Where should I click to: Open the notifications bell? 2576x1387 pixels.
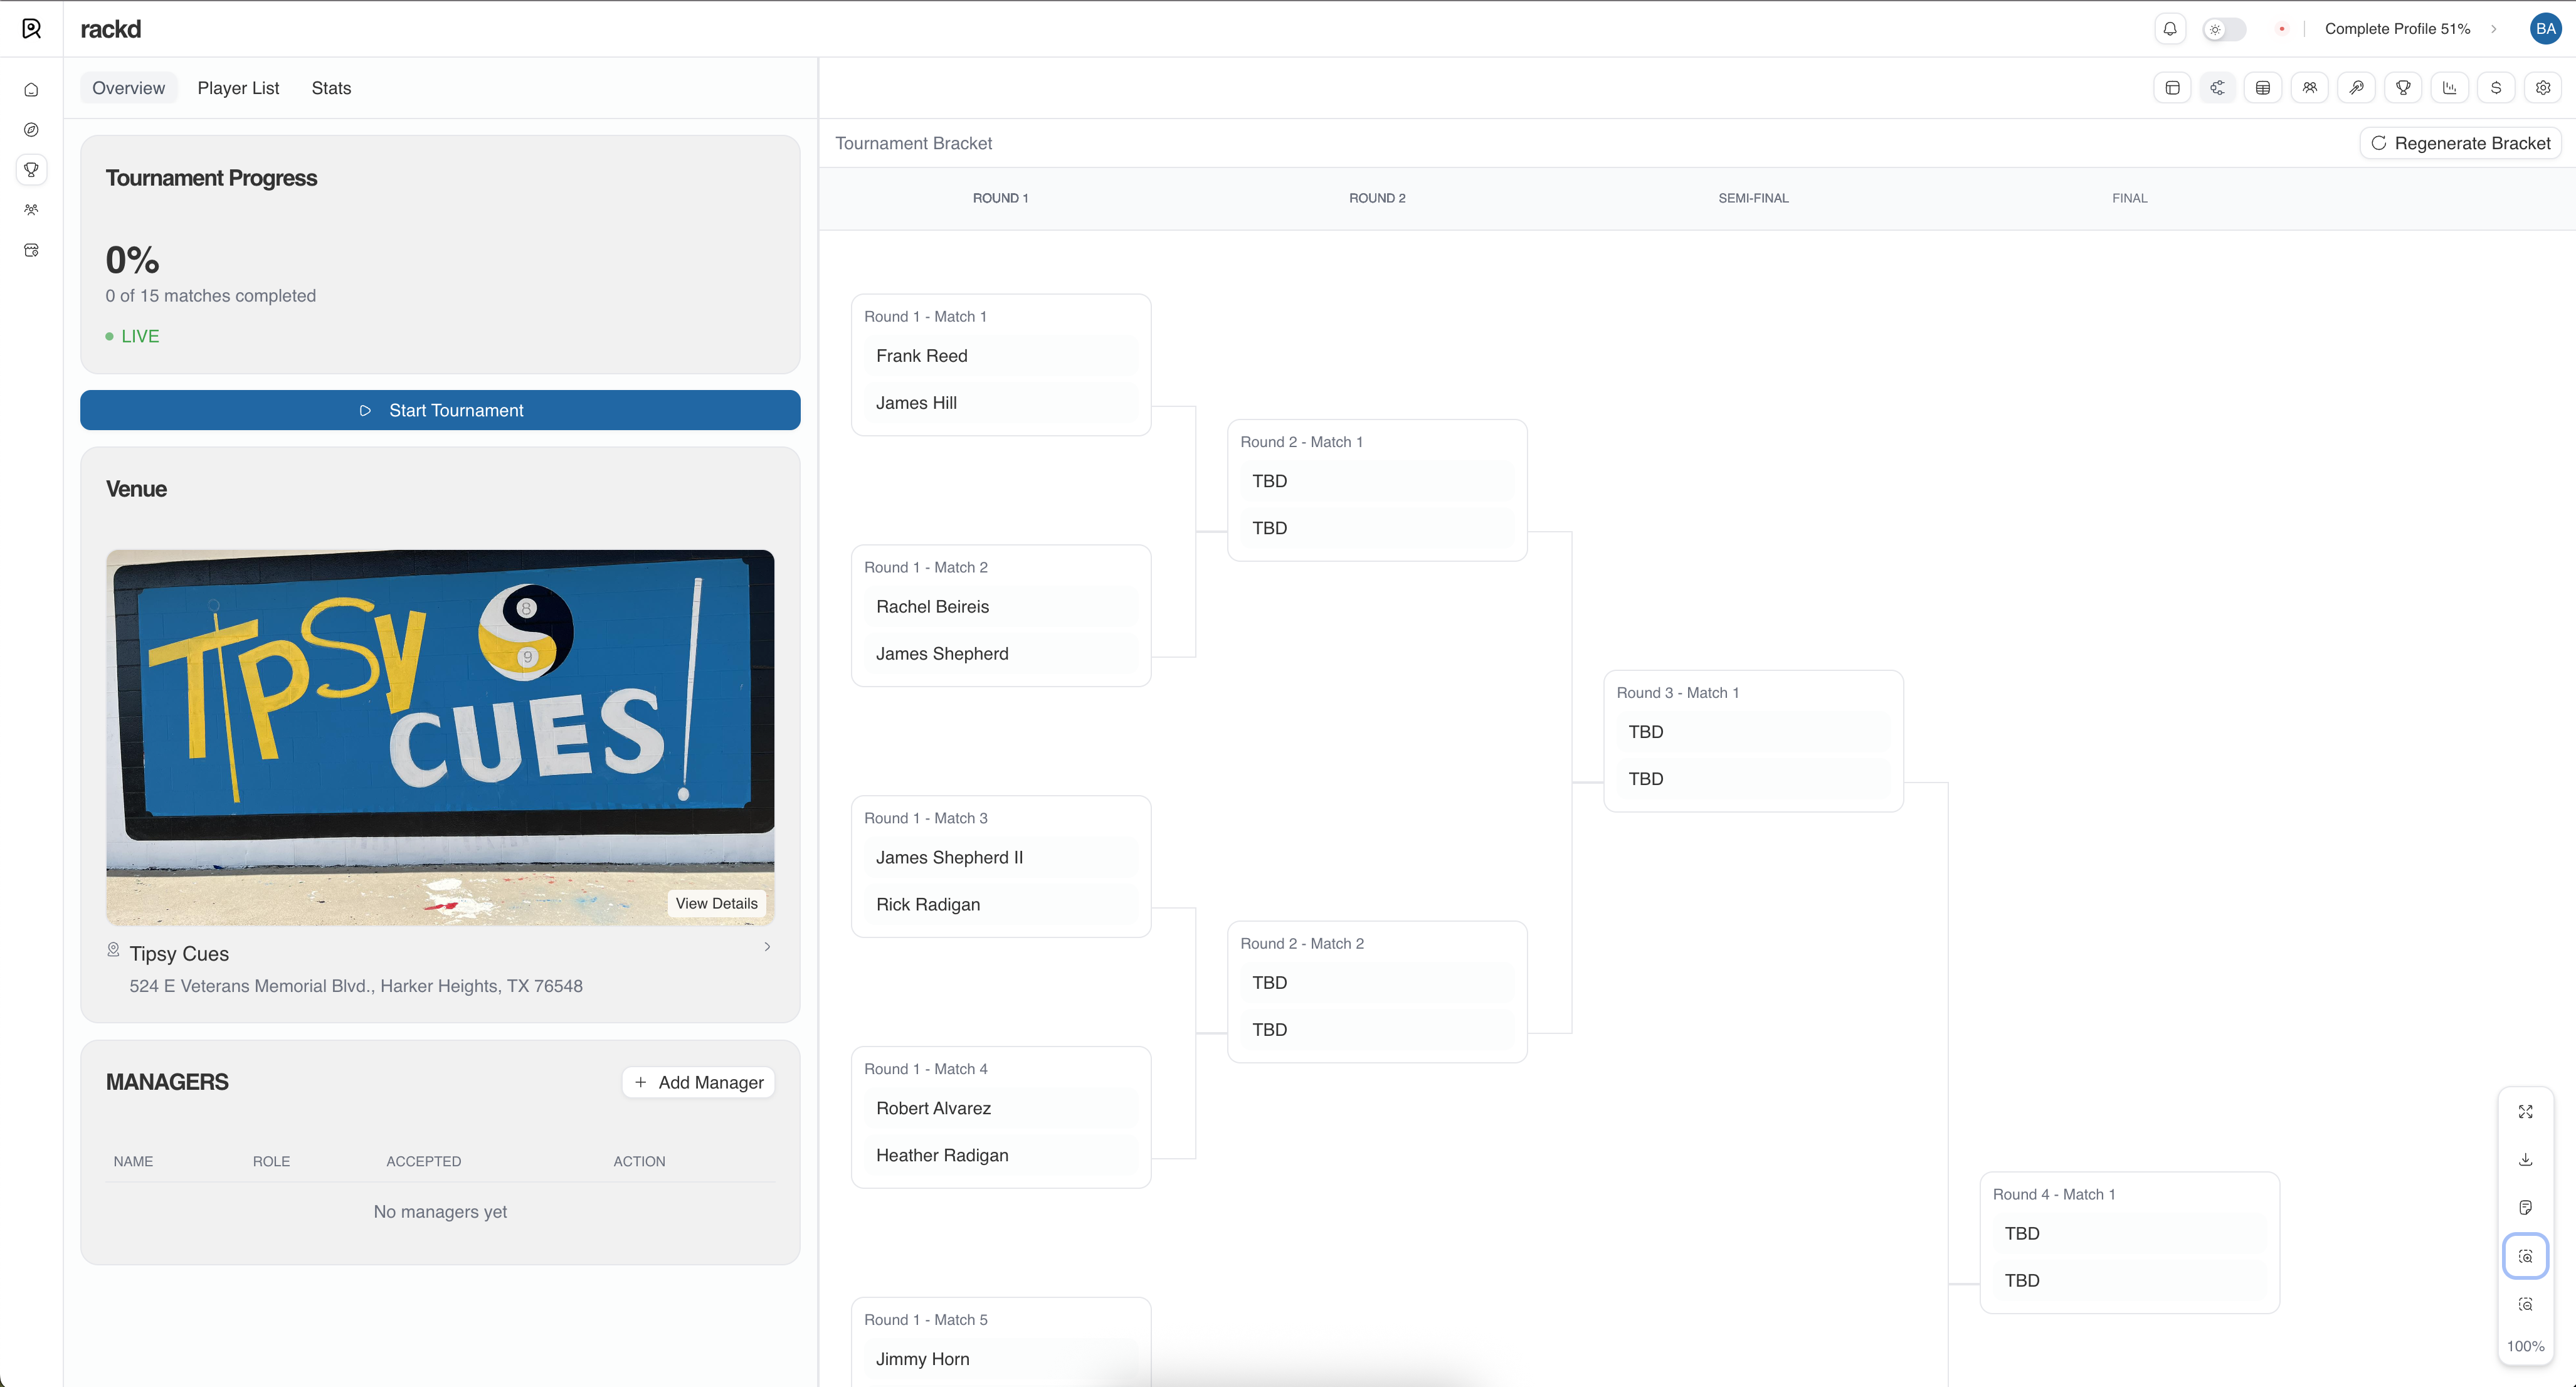2169,29
